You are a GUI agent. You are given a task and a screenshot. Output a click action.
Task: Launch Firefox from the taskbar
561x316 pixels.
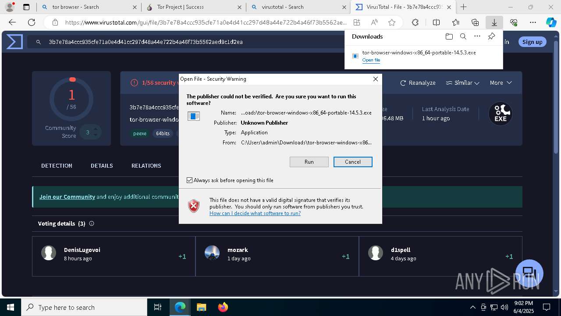tap(223, 307)
